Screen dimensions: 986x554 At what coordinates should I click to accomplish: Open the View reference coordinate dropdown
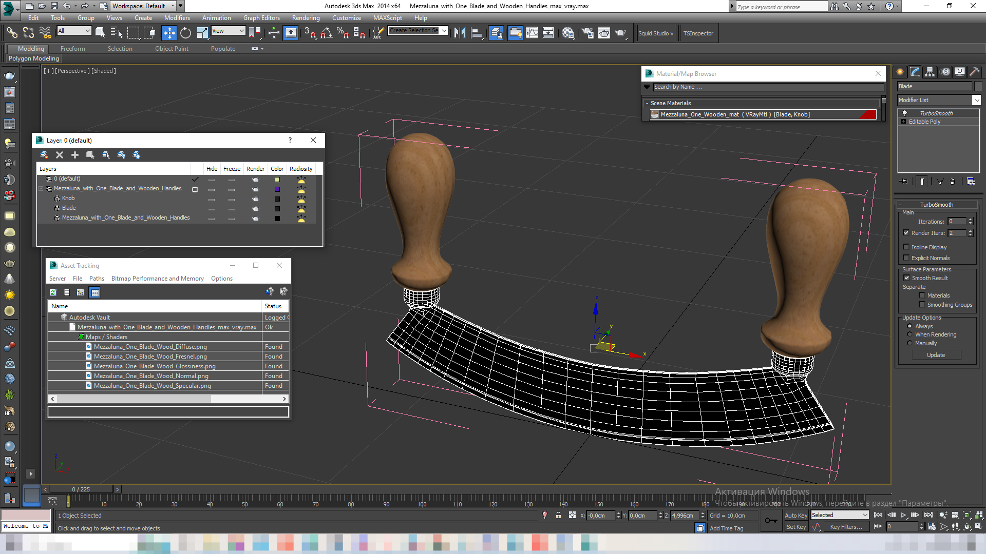228,31
